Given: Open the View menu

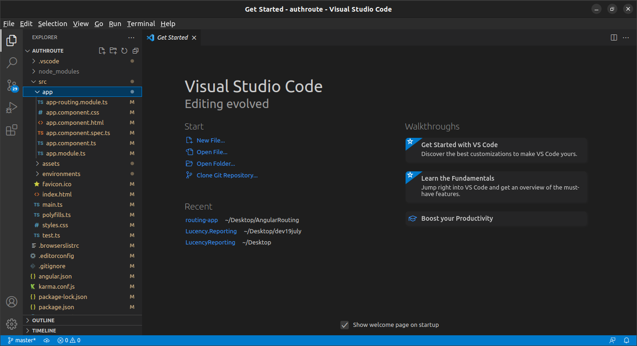Looking at the screenshot, I should pos(81,24).
